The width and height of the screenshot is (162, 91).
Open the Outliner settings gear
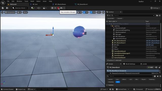pos(160,15)
